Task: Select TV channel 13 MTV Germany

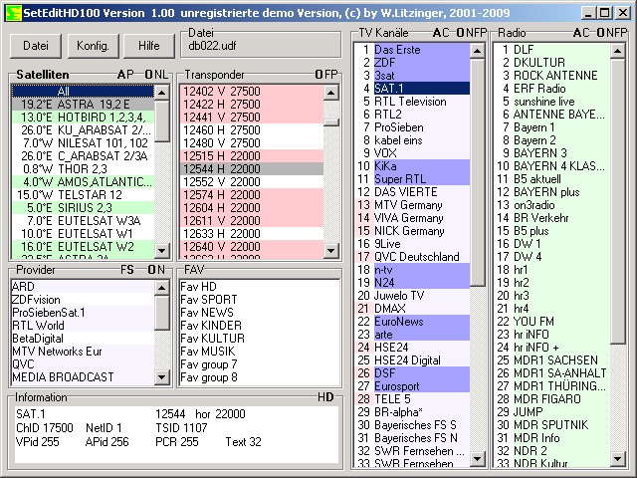Action: click(x=412, y=205)
